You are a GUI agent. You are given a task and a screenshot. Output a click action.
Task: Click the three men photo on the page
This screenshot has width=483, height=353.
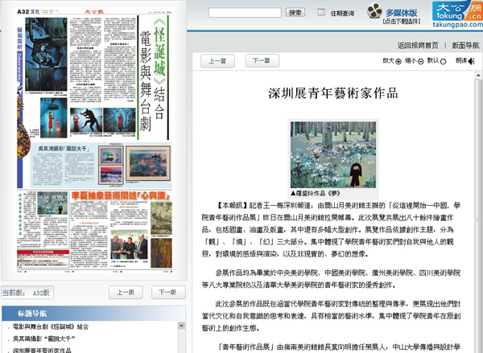coord(130,244)
